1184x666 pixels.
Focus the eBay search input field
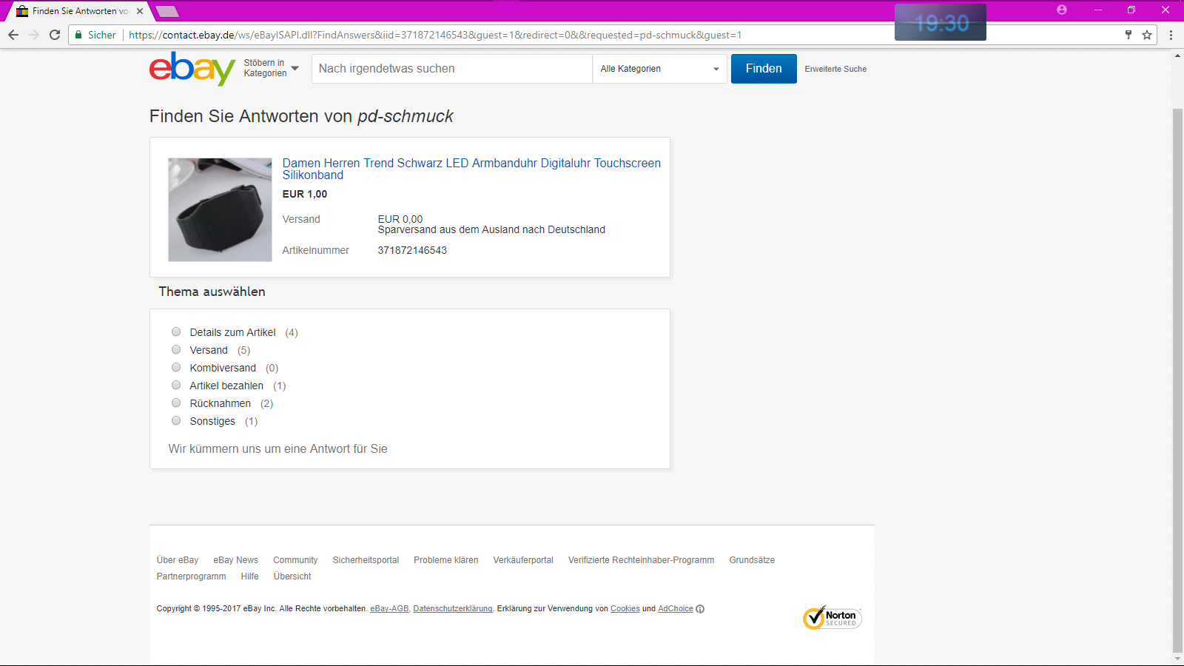point(452,69)
